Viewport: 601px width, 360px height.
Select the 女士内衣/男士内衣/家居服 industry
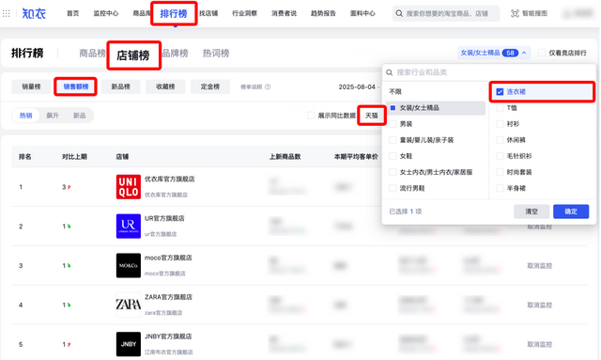click(x=393, y=172)
